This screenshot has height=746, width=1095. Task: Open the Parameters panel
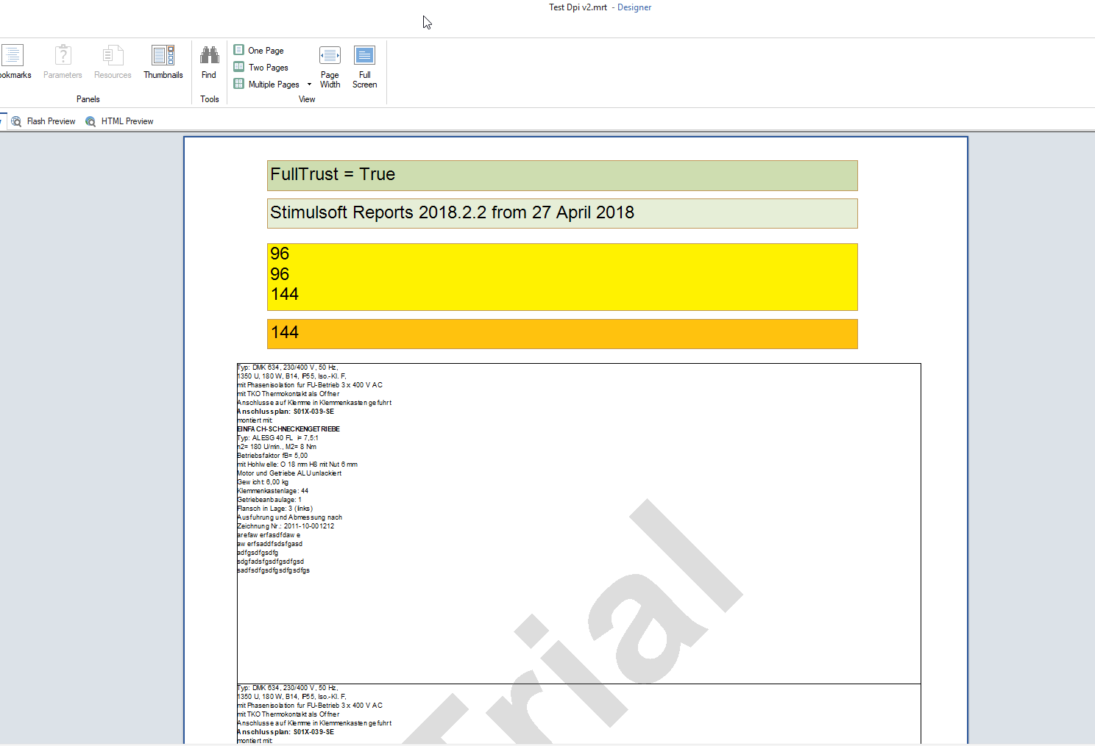63,62
